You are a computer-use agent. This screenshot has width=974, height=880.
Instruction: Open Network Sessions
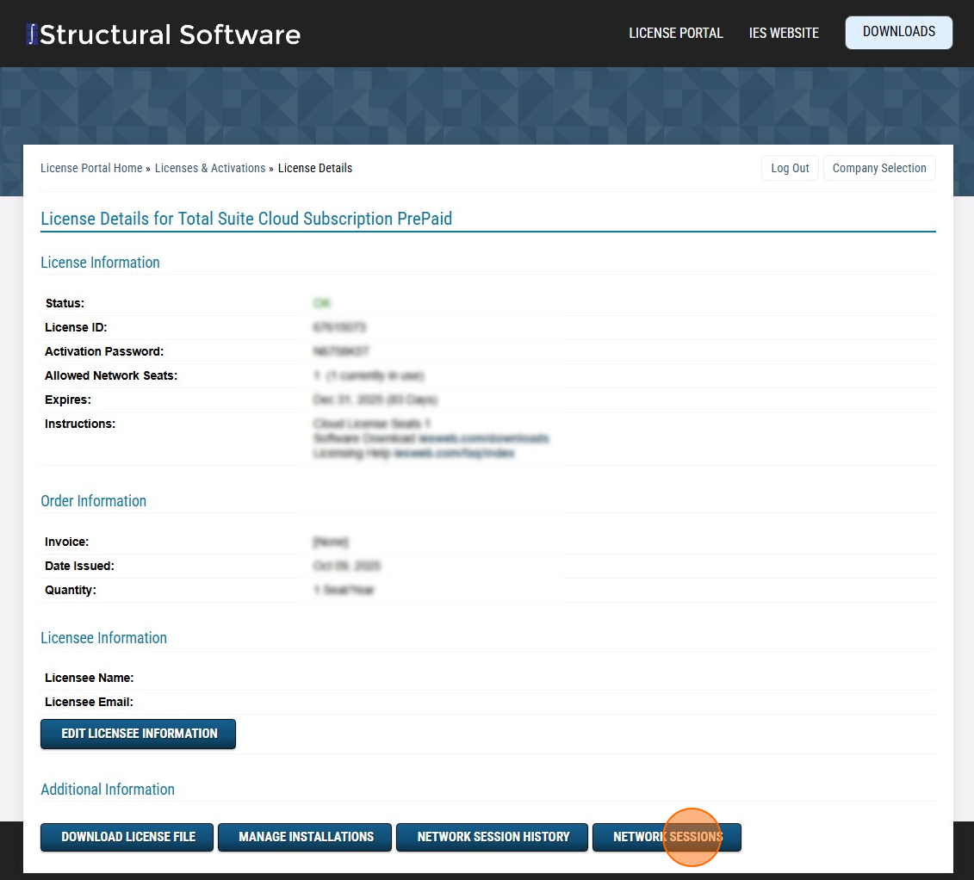(667, 837)
